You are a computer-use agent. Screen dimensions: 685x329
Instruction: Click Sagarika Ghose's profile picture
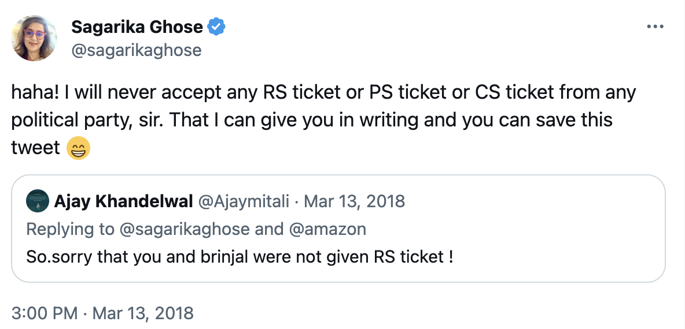(x=34, y=38)
